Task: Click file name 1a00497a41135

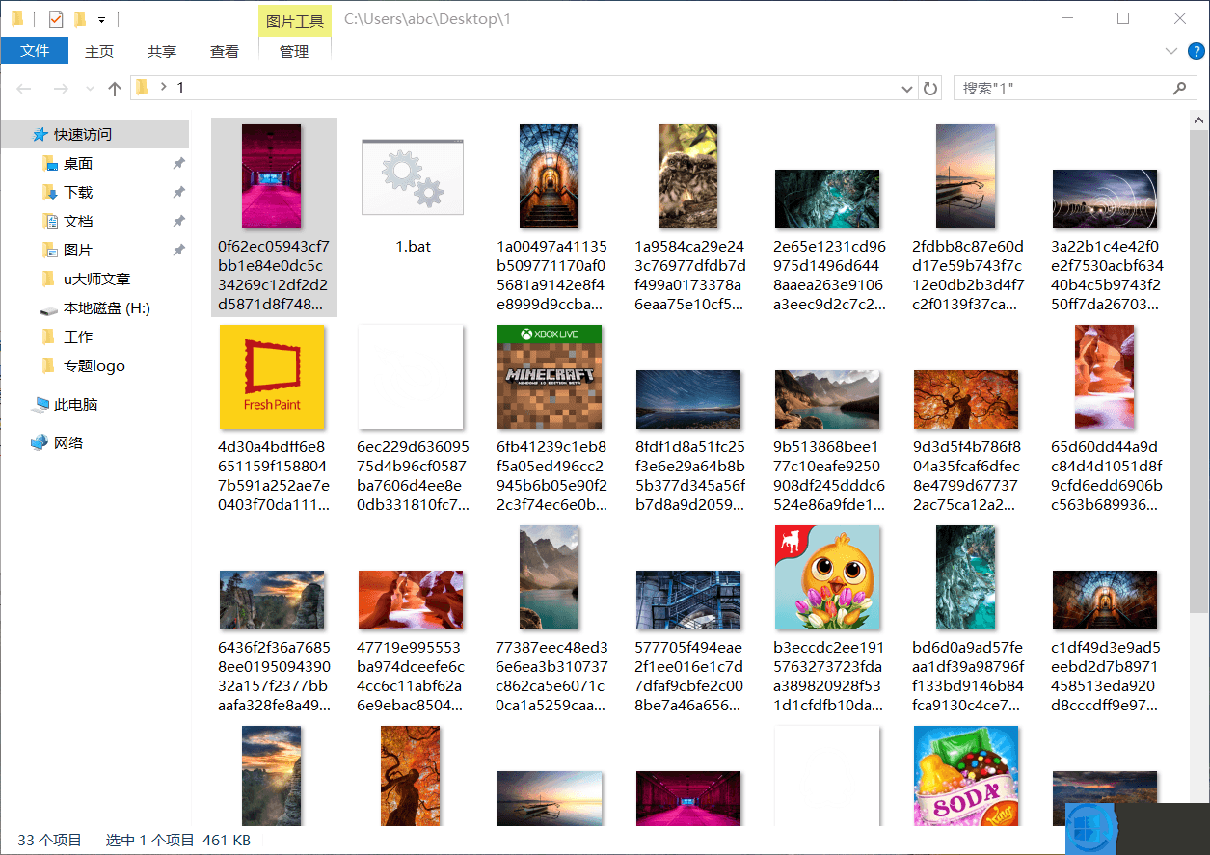Action: coord(550,276)
